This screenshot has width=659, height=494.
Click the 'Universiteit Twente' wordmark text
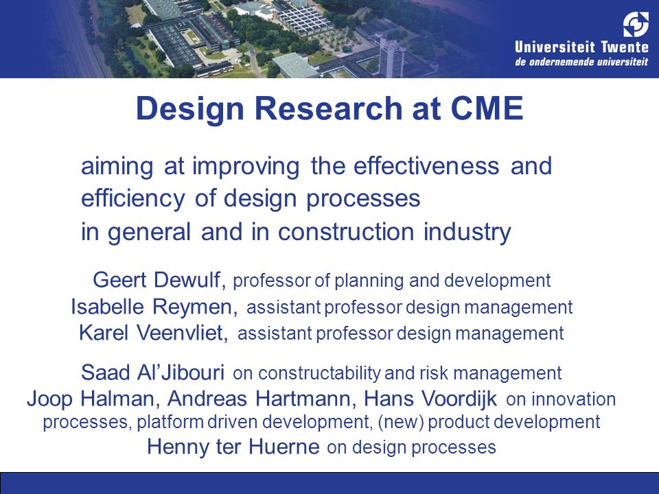[581, 47]
